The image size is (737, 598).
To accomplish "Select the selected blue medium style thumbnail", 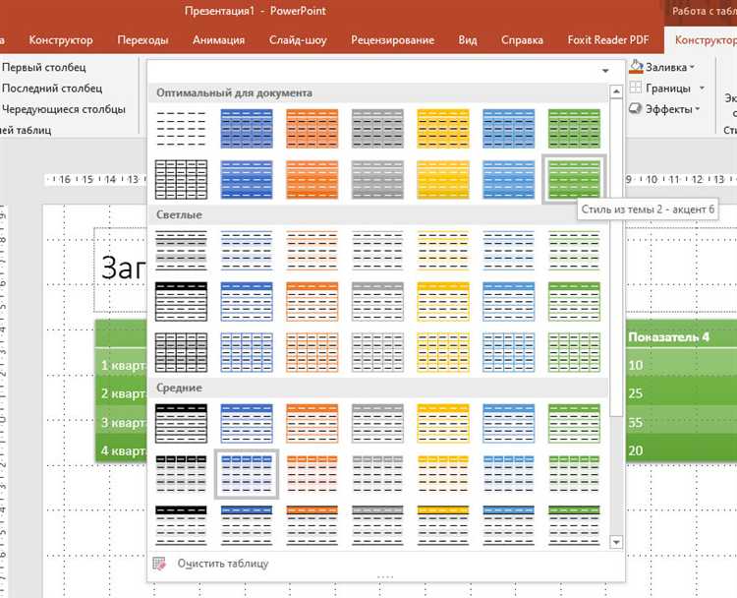I will [x=247, y=474].
